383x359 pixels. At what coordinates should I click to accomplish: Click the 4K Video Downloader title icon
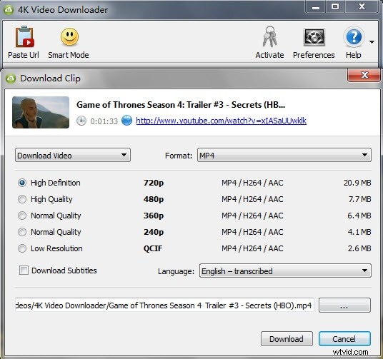click(x=9, y=10)
